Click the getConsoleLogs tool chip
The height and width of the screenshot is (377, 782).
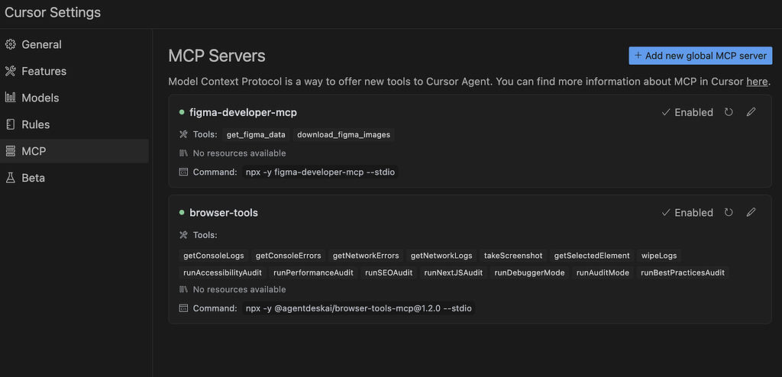[212, 256]
